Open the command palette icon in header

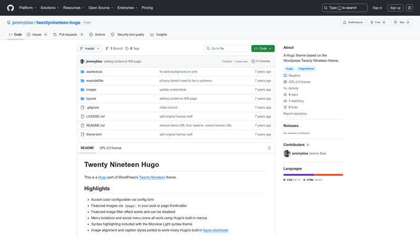[x=409, y=8]
